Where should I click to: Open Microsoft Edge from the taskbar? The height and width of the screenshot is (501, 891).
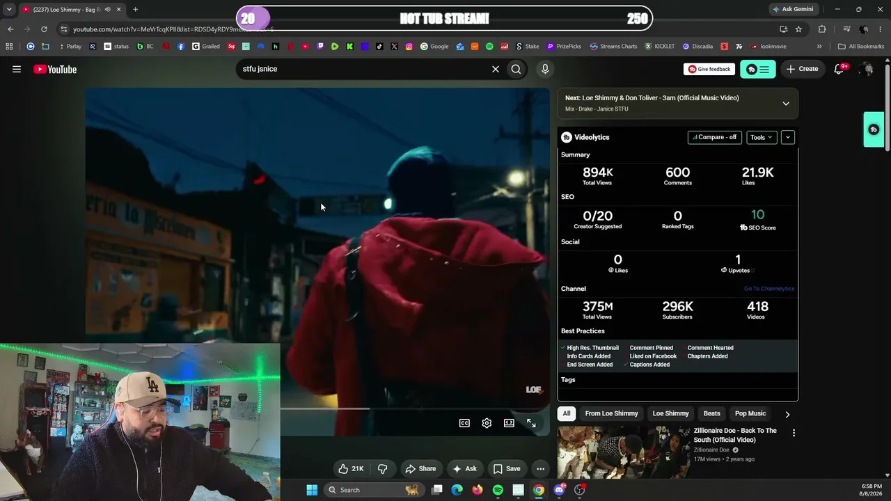pyautogui.click(x=457, y=490)
